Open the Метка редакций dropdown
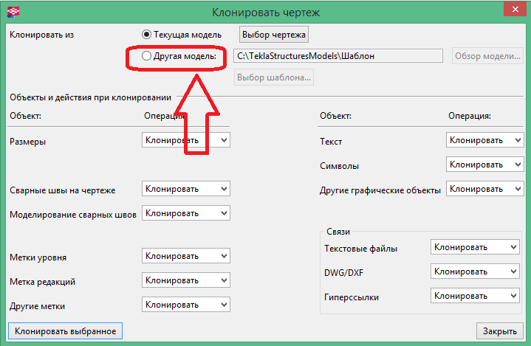The width and height of the screenshot is (531, 346). tap(186, 280)
